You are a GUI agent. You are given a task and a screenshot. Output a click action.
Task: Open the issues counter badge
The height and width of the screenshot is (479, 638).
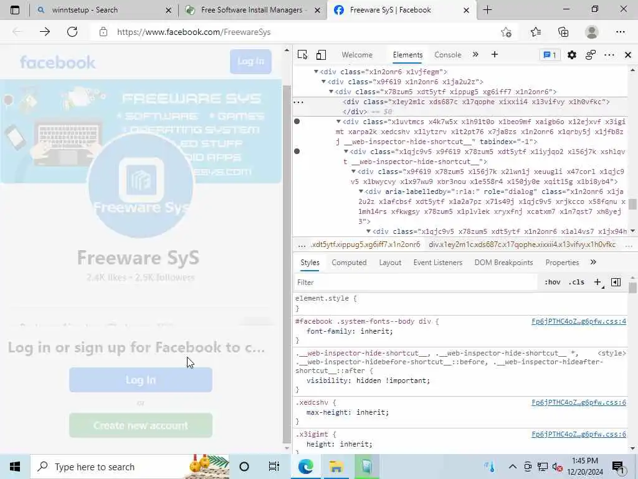[550, 55]
